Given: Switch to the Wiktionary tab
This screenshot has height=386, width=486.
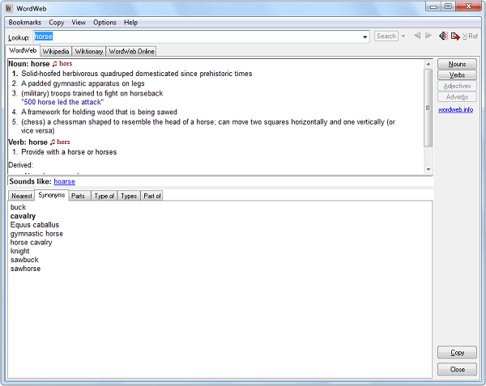Looking at the screenshot, I should (x=89, y=51).
